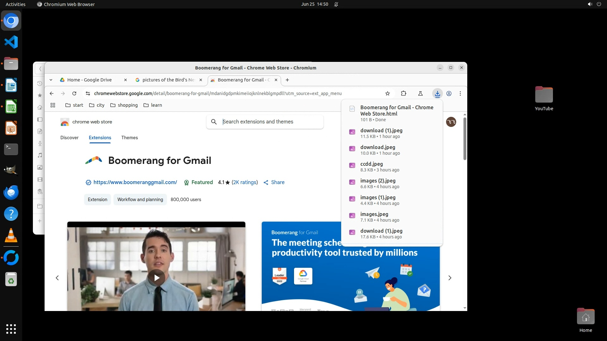Viewport: 607px width, 341px height.
Task: Toggle the notifications bell in top bar
Action: coord(336,4)
